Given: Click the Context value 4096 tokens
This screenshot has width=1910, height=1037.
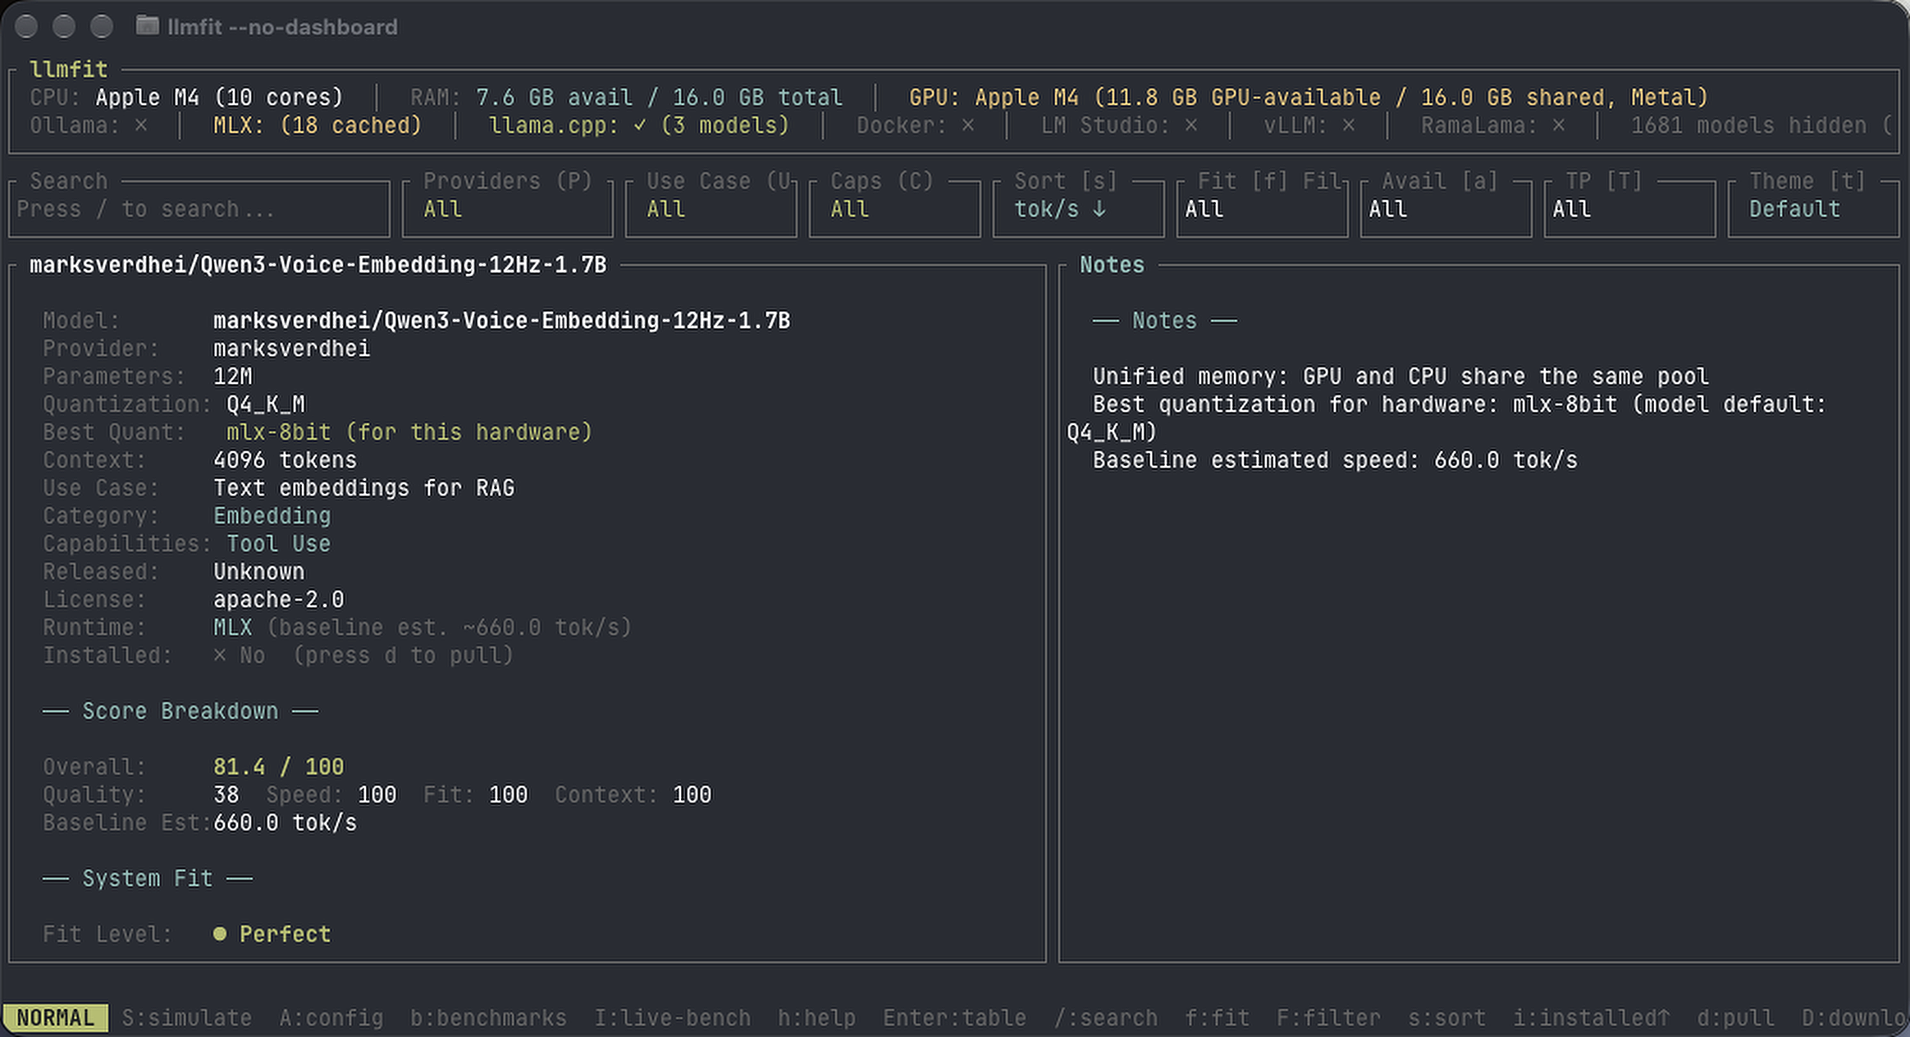Looking at the screenshot, I should [285, 460].
